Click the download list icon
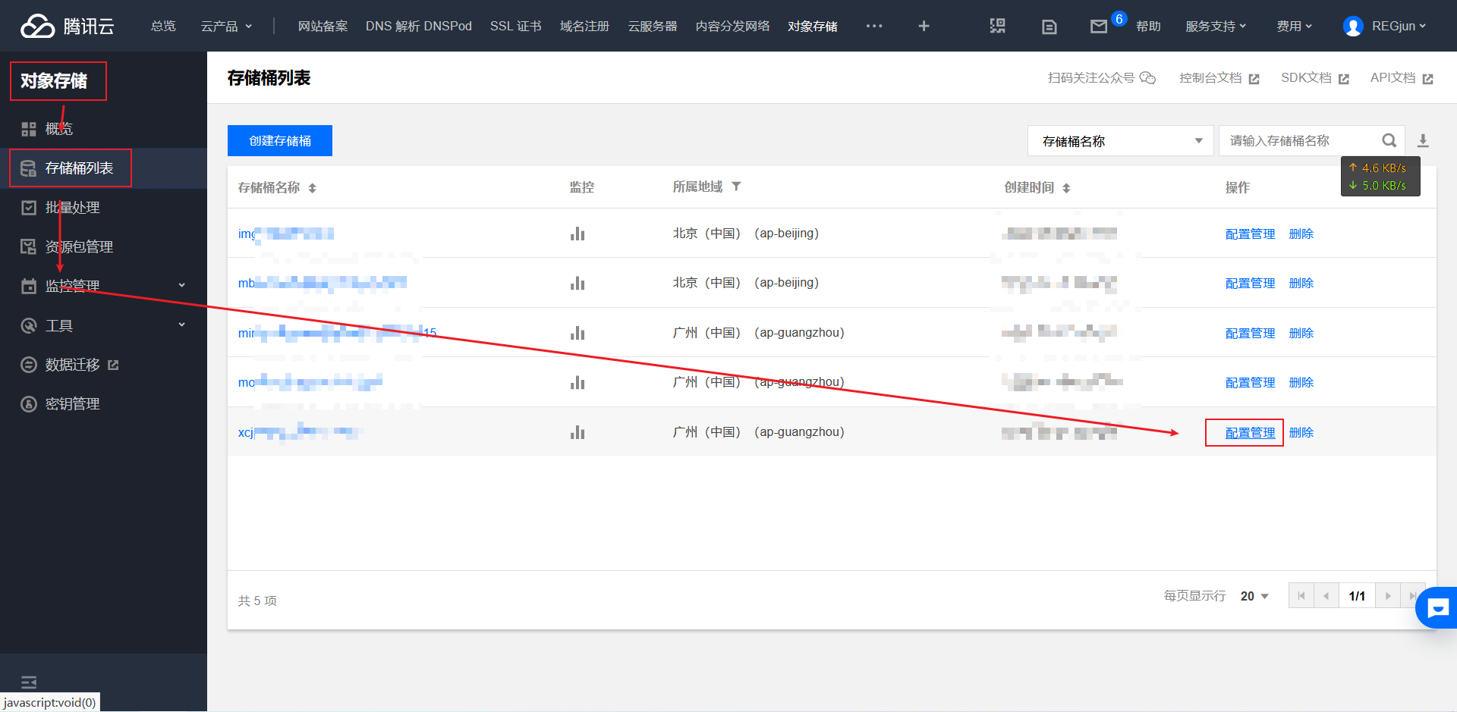Image resolution: width=1457 pixels, height=712 pixels. 1423,140
